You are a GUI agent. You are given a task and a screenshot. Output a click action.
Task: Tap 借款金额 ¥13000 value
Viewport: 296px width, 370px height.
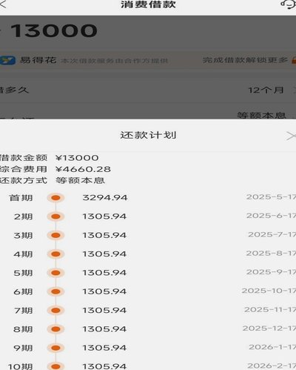point(77,158)
